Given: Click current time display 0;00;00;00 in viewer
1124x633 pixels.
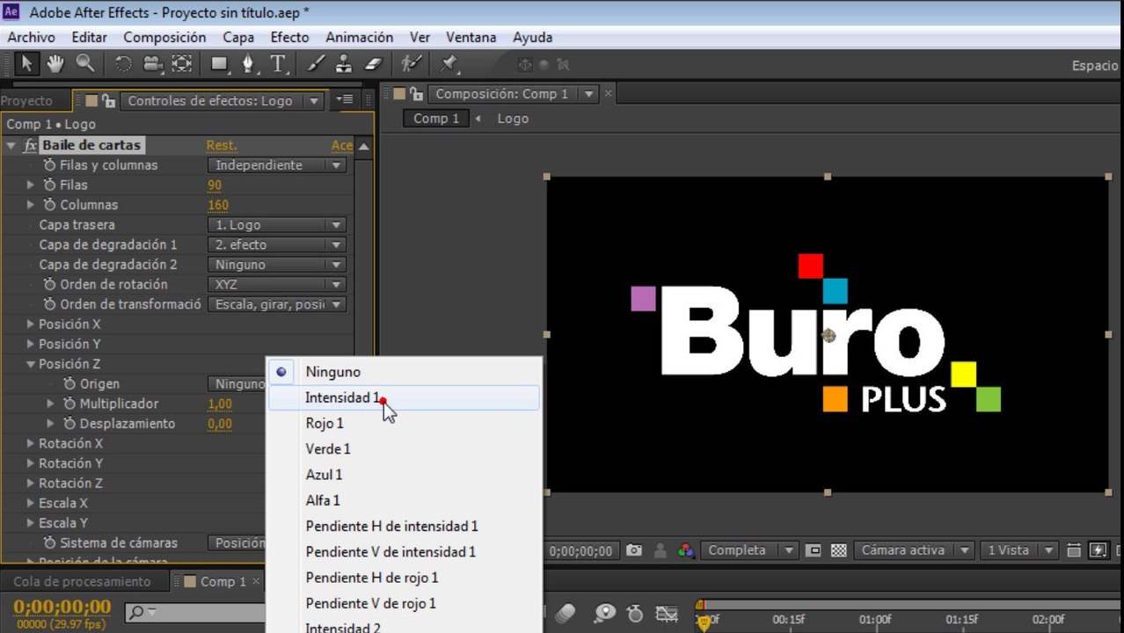Looking at the screenshot, I should [580, 551].
